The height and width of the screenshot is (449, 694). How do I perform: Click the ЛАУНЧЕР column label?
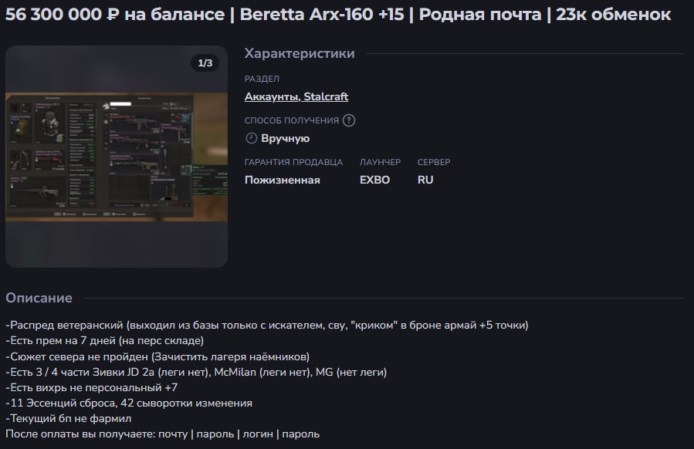pyautogui.click(x=380, y=162)
